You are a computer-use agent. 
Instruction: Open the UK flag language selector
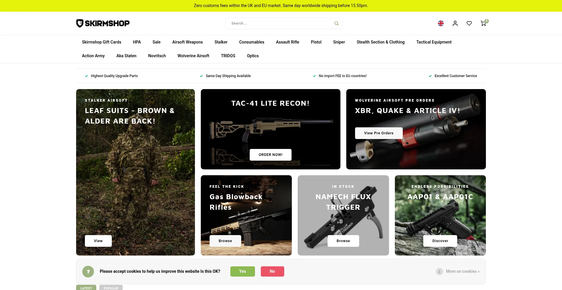441,23
